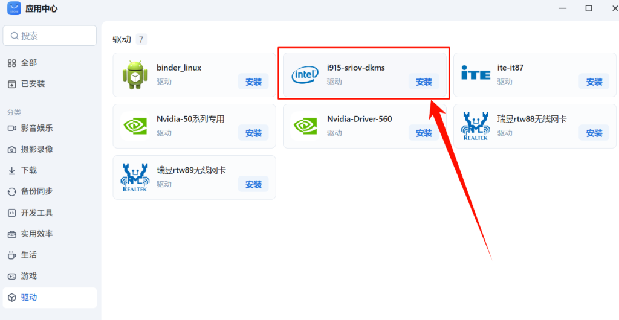The width and height of the screenshot is (619, 320).
Task: Focus the 搜索 search box
Action: (54, 36)
